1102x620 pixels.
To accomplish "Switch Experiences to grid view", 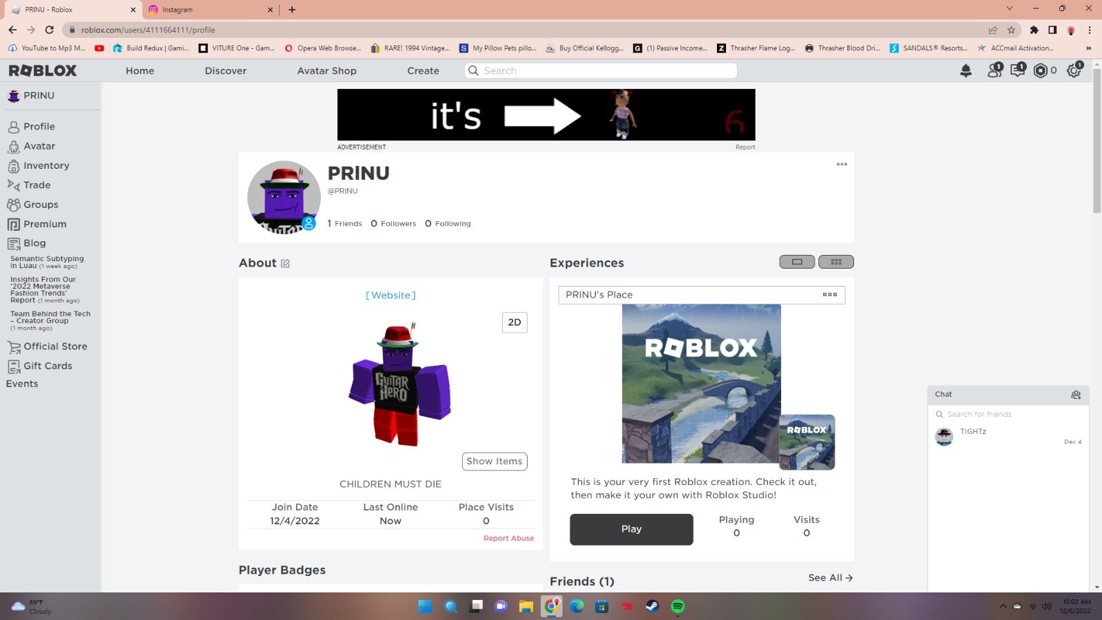I will click(x=835, y=262).
